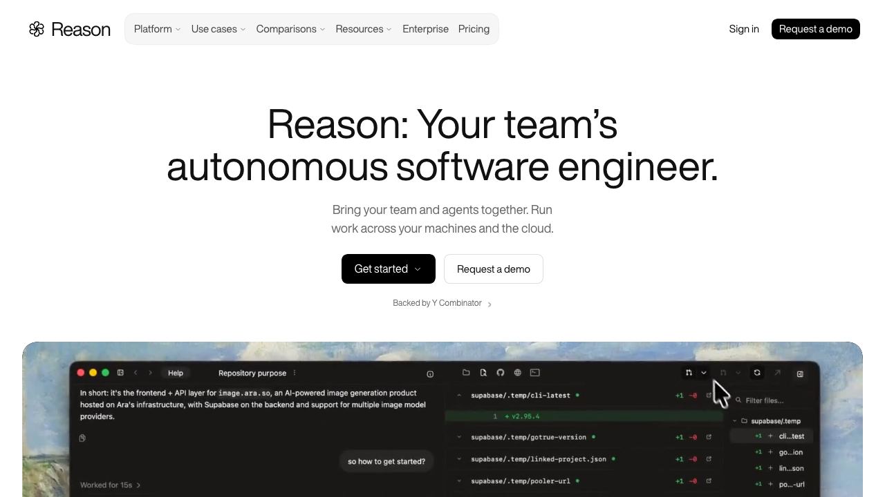
Task: Toggle the right panel layout icon
Action: [x=800, y=374]
